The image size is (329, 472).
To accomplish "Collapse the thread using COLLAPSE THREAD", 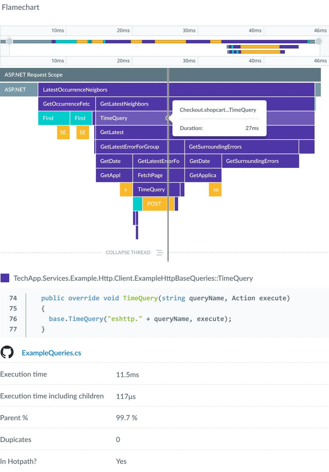I will pos(128,253).
